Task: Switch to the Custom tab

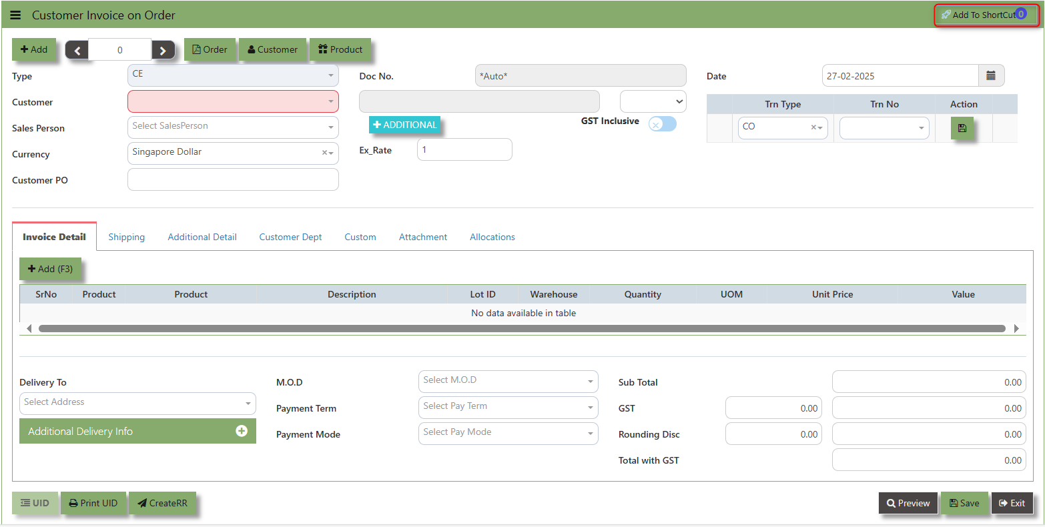Action: [360, 237]
